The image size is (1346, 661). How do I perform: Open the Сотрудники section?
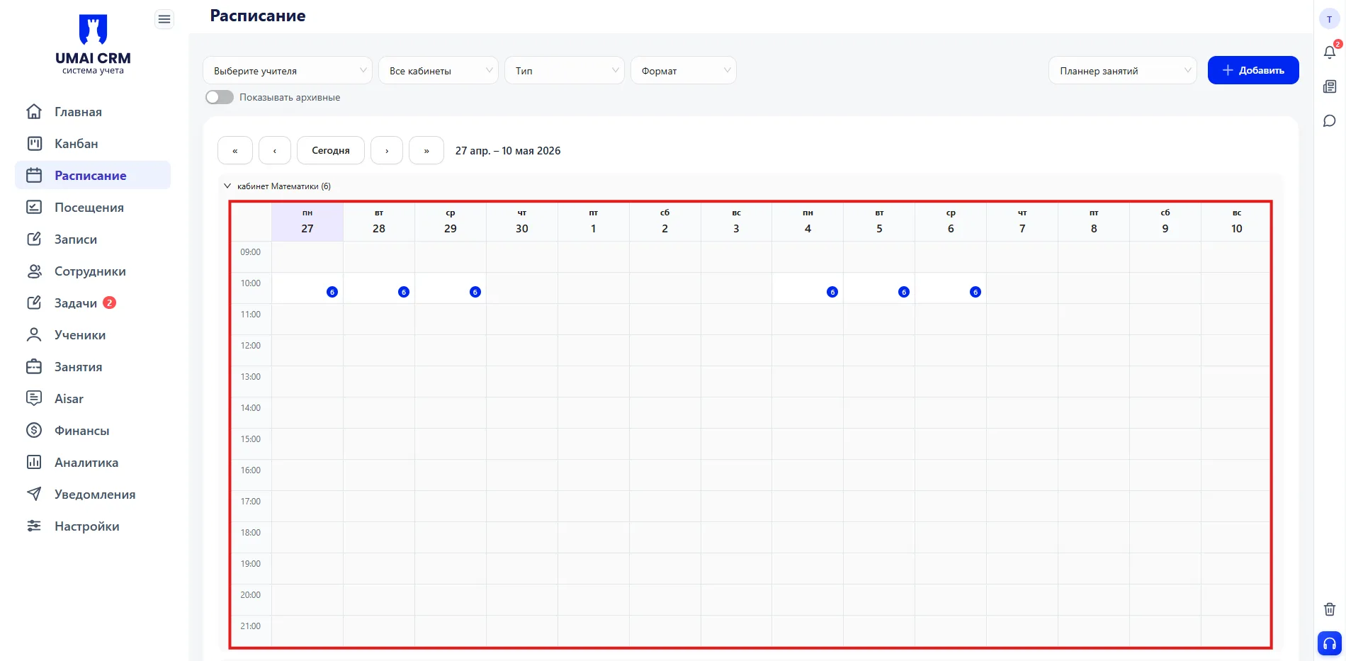[x=93, y=271]
